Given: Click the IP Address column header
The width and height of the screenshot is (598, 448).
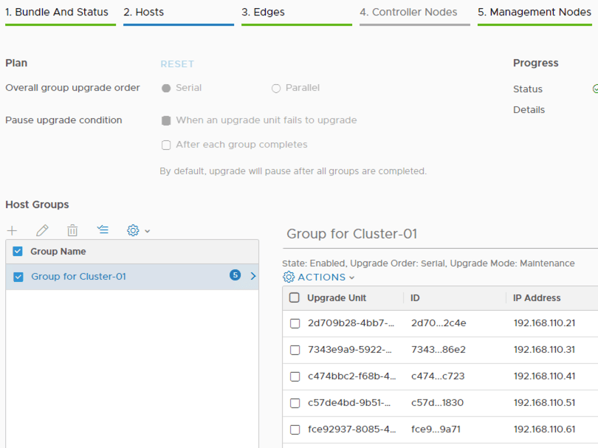Looking at the screenshot, I should pos(537,298).
